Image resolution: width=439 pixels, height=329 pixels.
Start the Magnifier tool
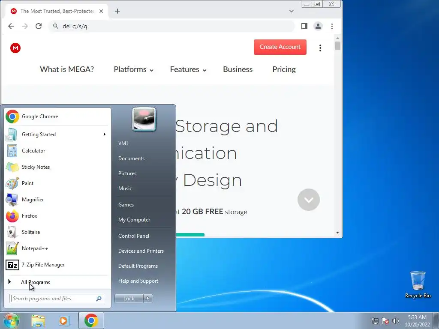click(57, 200)
